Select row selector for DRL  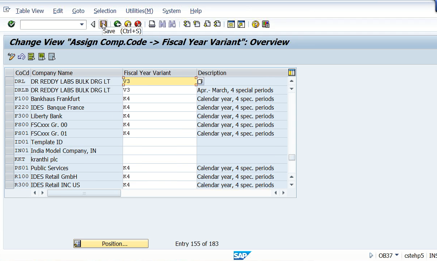pyautogui.click(x=9, y=81)
